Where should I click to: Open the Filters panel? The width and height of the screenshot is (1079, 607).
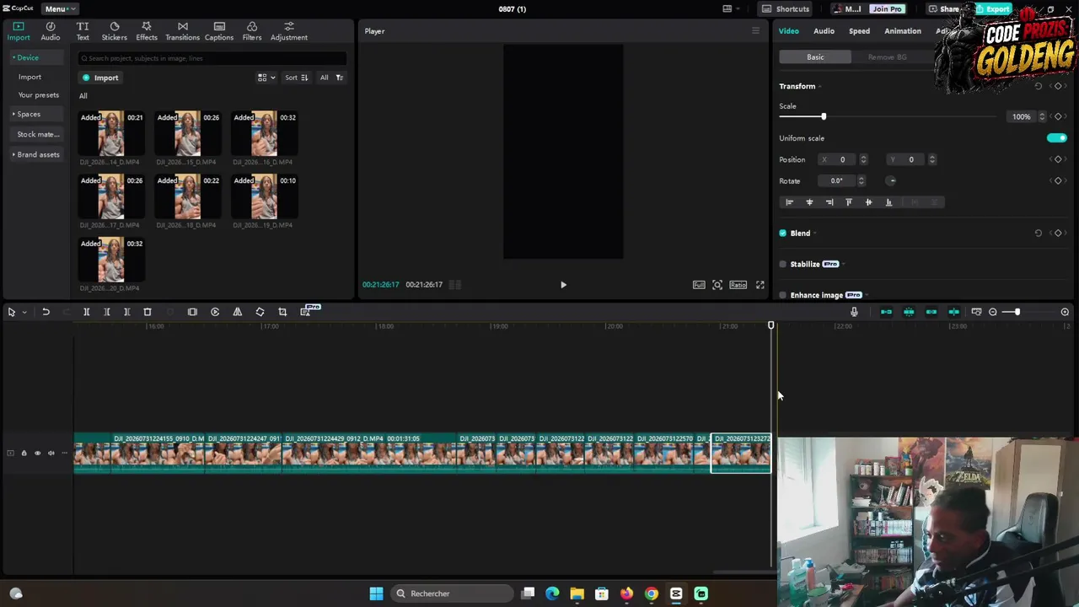pyautogui.click(x=252, y=31)
